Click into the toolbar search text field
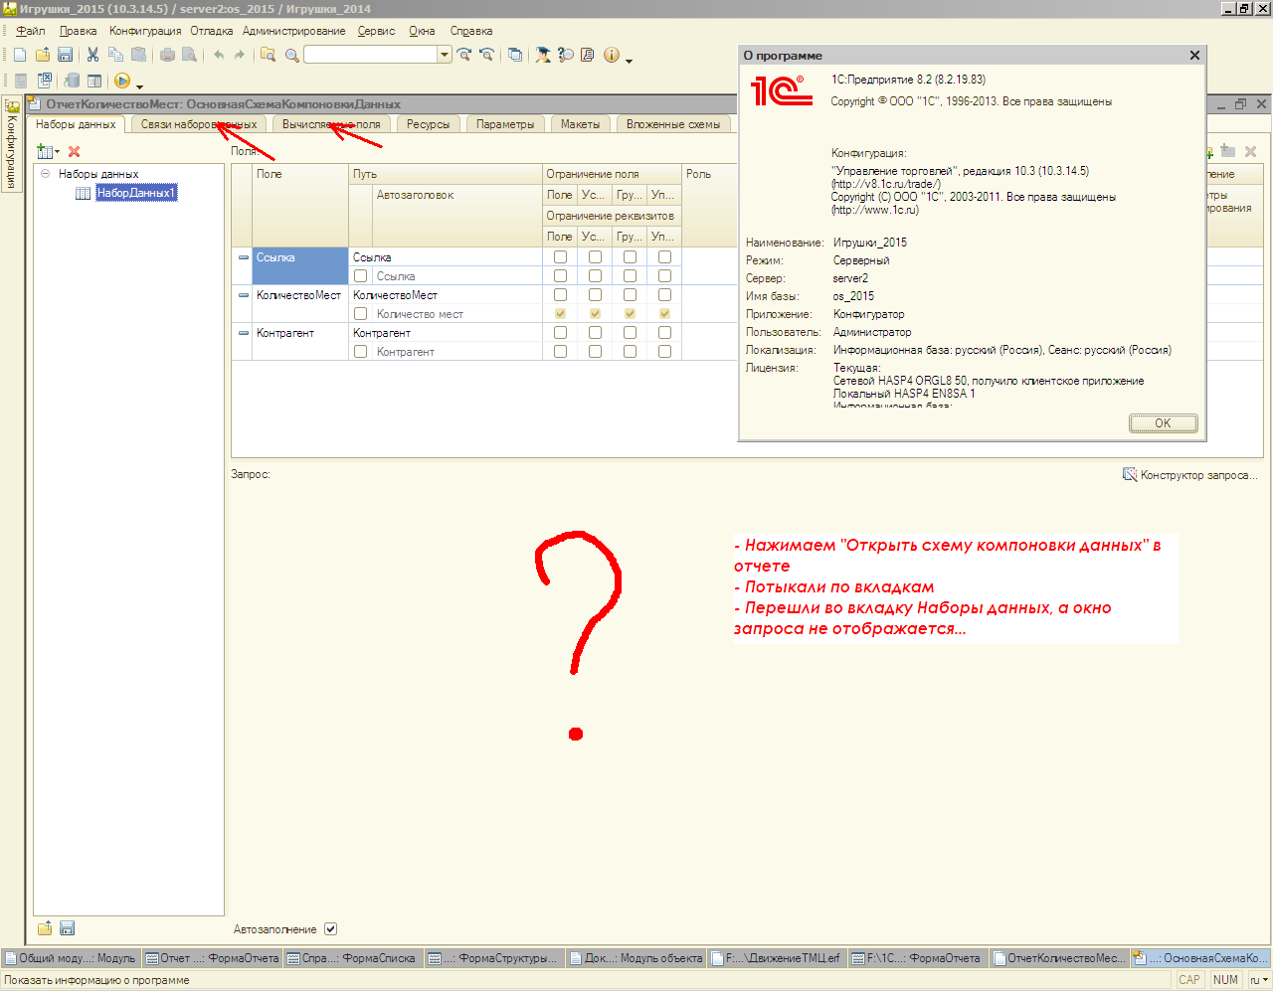The width and height of the screenshot is (1273, 991). (371, 55)
